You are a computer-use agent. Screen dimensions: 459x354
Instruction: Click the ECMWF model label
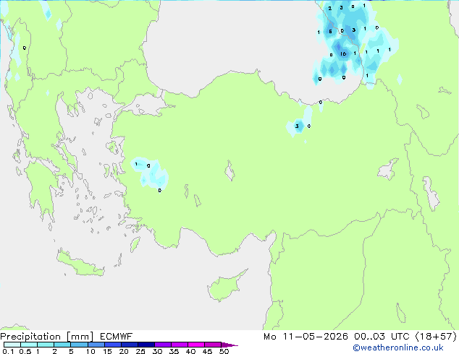[x=117, y=337]
